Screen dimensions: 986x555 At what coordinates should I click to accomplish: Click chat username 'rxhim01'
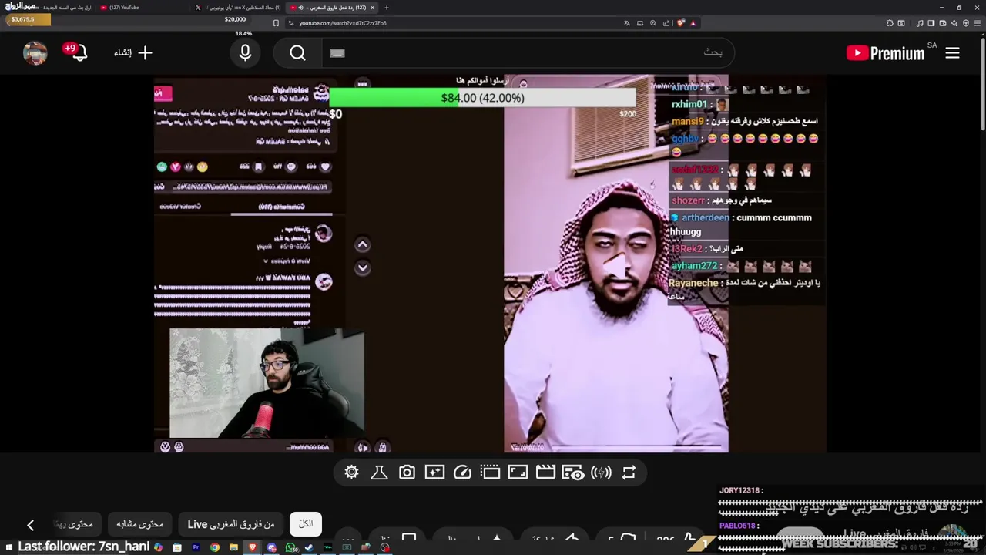pyautogui.click(x=689, y=104)
